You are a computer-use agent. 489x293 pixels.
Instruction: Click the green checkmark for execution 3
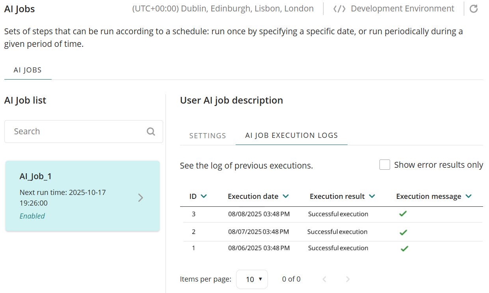coord(403,214)
